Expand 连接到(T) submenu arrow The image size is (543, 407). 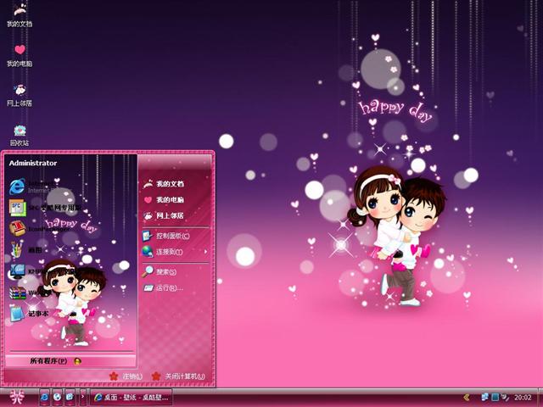point(205,252)
